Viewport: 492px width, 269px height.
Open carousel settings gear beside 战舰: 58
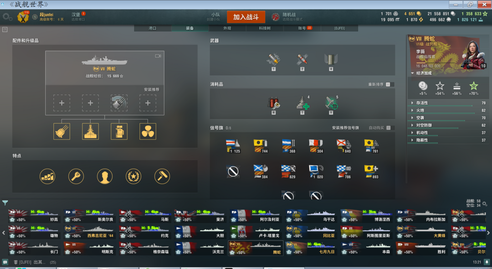(485, 204)
